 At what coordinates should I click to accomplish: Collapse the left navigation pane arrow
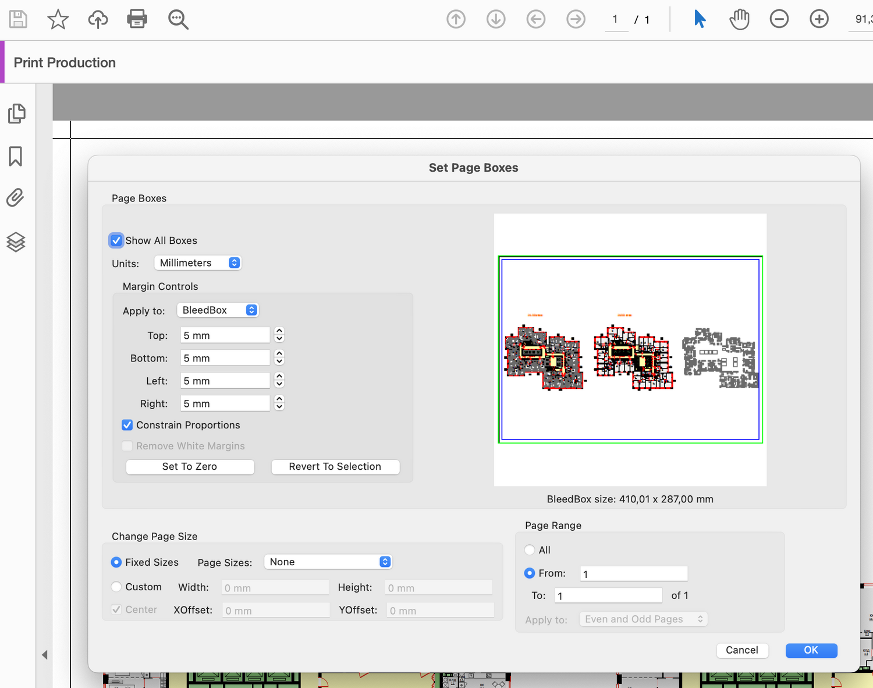point(44,655)
